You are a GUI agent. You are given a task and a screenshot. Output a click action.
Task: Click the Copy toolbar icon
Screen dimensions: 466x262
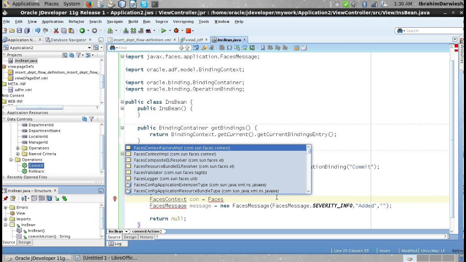click(x=64, y=31)
